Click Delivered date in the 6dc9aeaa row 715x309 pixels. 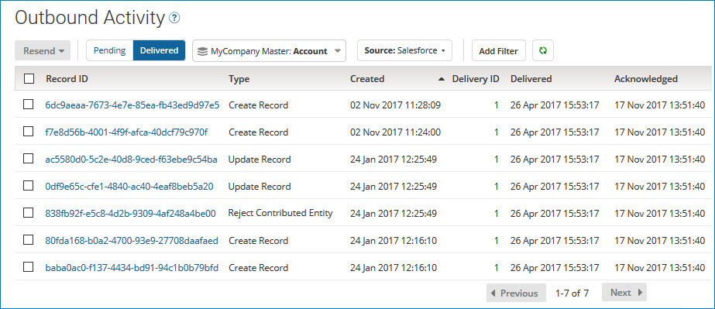[x=555, y=105]
